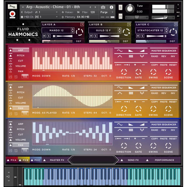
Task: Open the FX C tab
Action: pyautogui.click(x=36, y=160)
